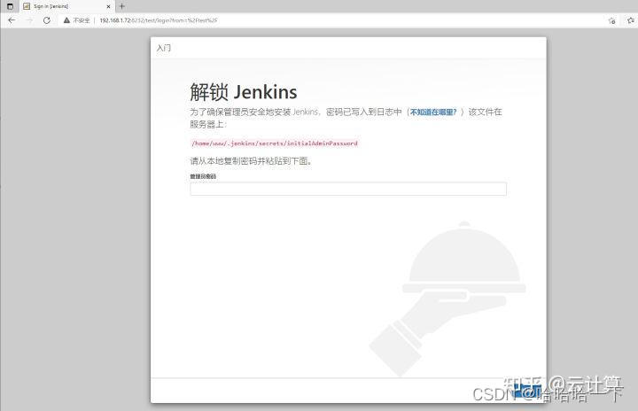Select the Sign in [Jenkins] browser tab
The width and height of the screenshot is (638, 411).
[x=67, y=6]
